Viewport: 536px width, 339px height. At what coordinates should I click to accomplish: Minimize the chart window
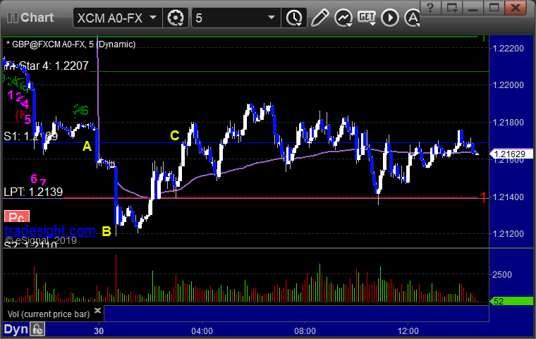click(473, 8)
